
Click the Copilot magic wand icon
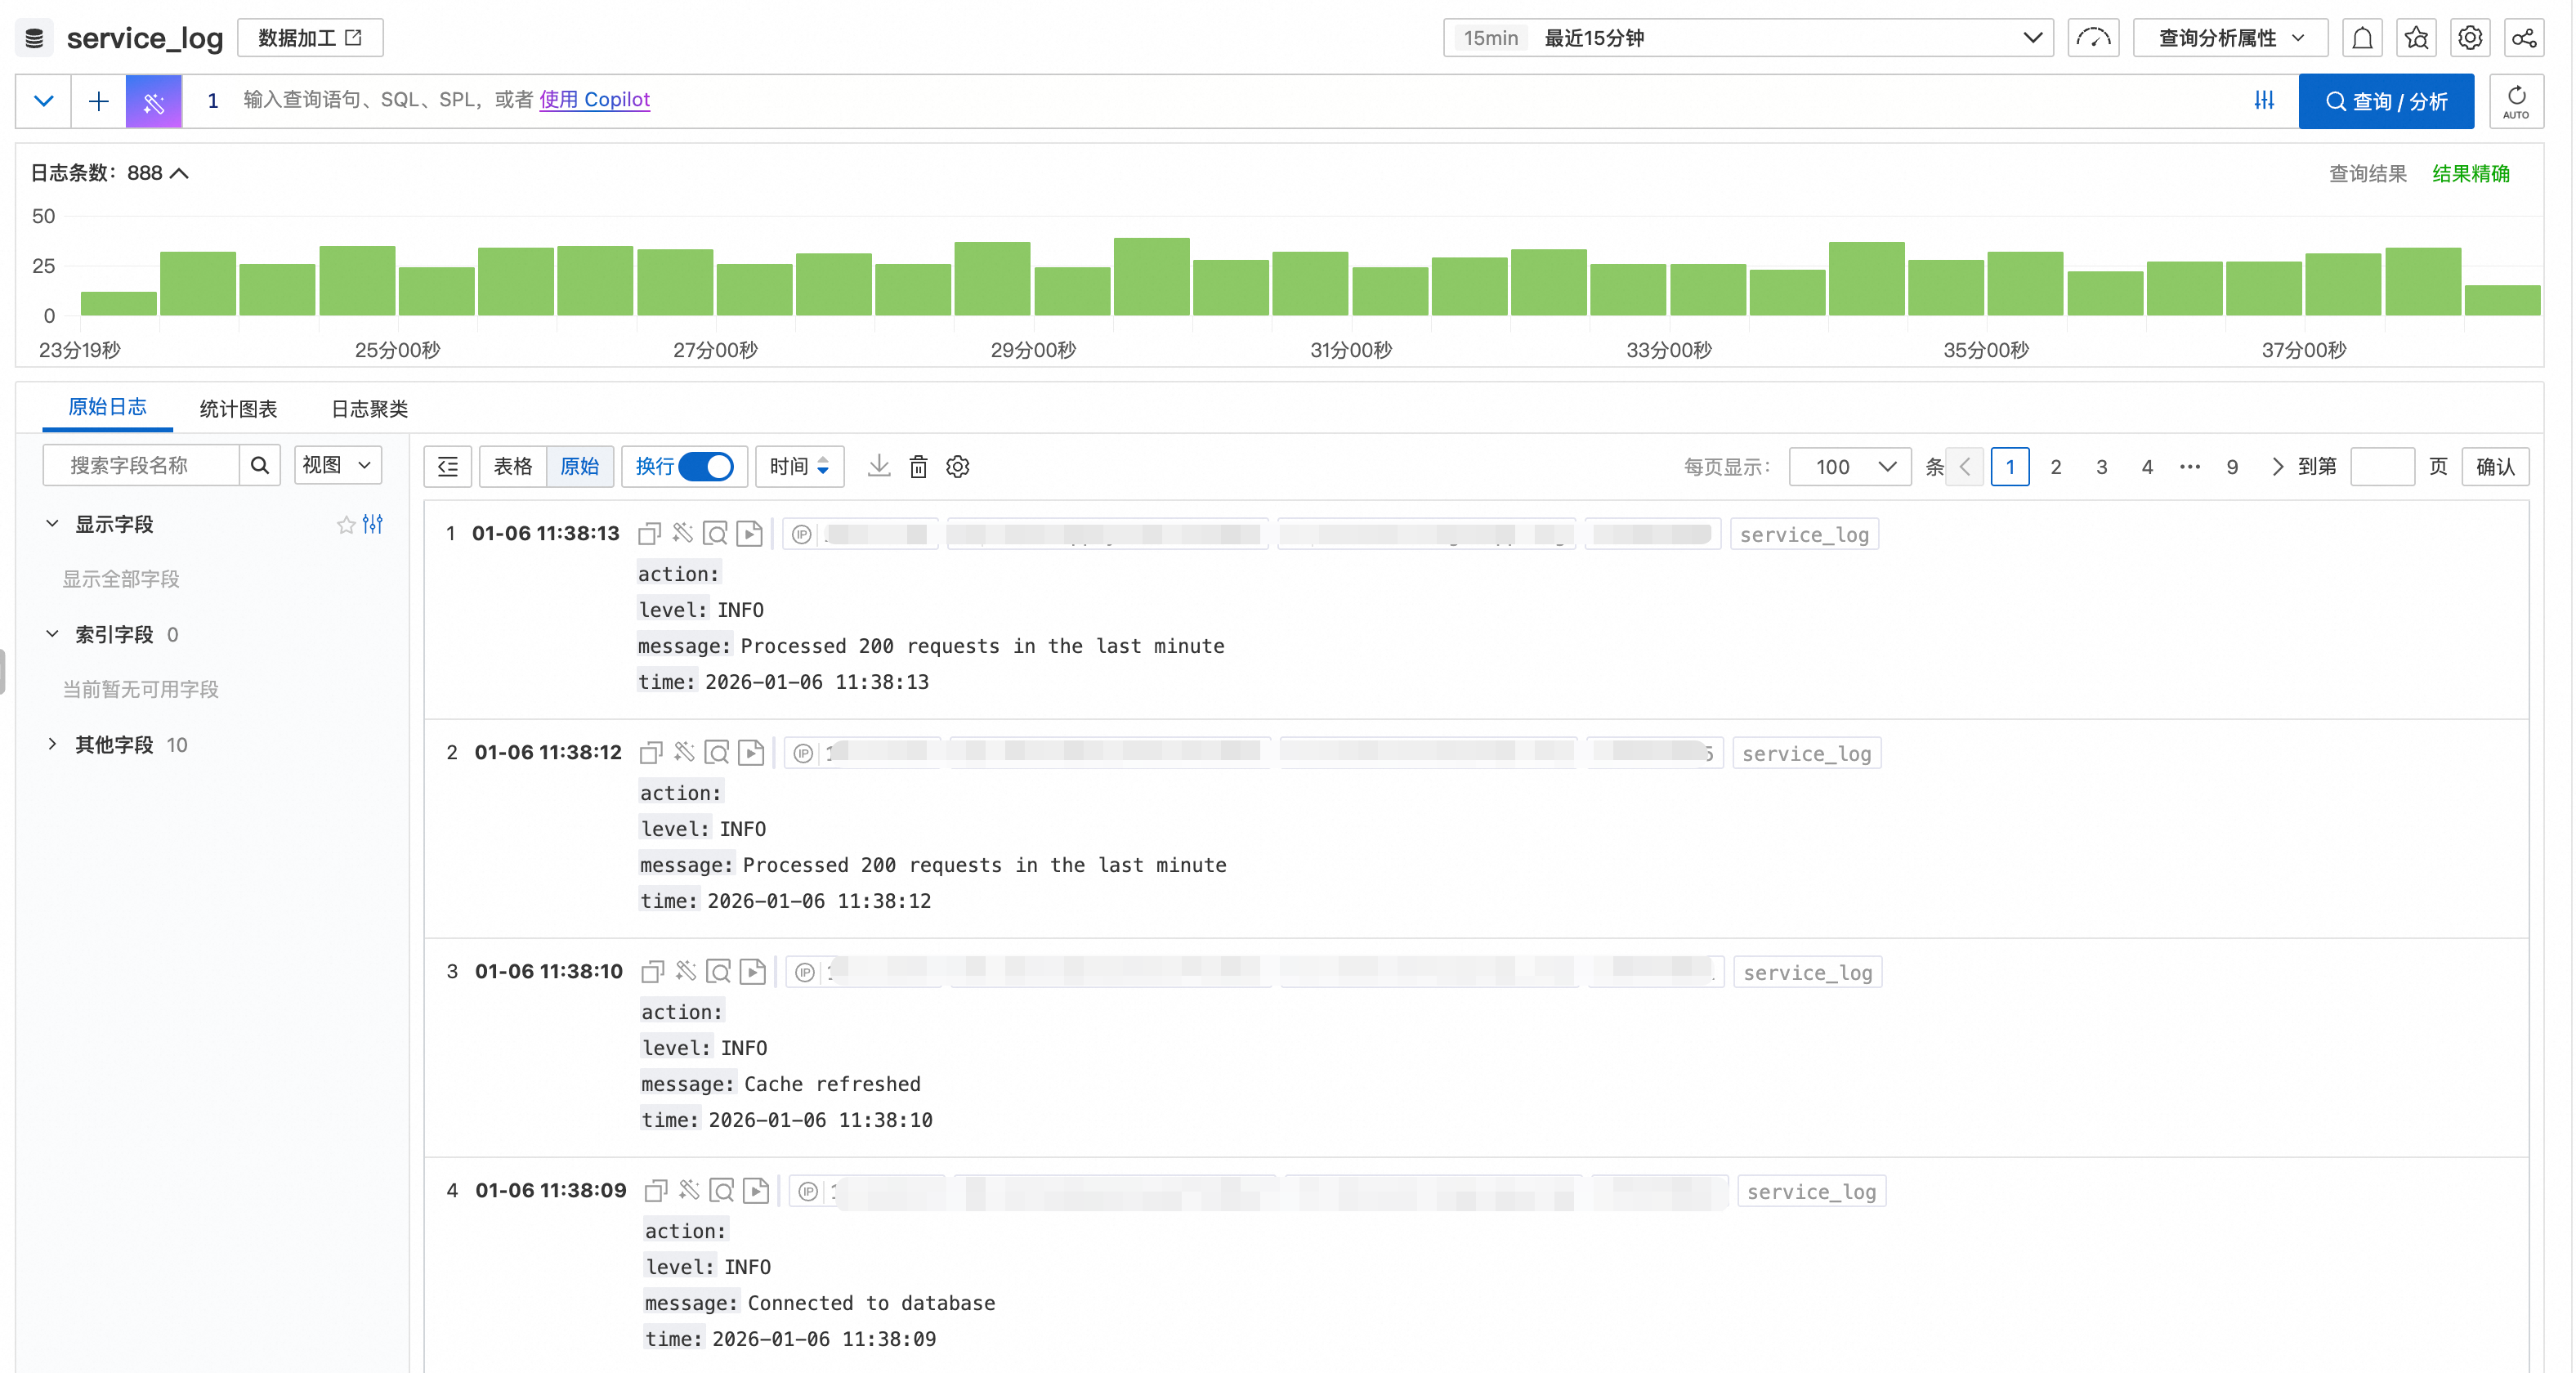coord(153,101)
